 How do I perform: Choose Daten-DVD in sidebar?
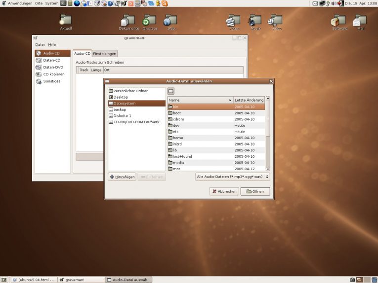click(52, 67)
